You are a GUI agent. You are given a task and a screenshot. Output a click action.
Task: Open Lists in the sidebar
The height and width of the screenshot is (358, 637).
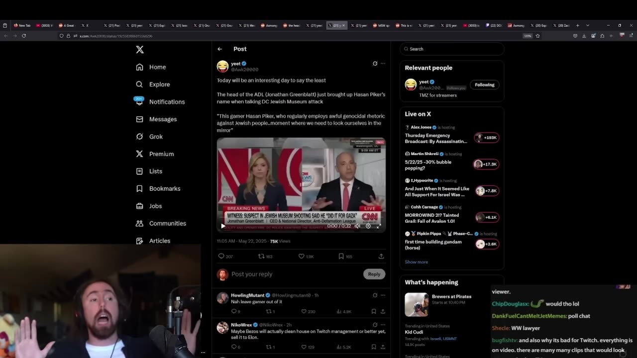pyautogui.click(x=149, y=171)
